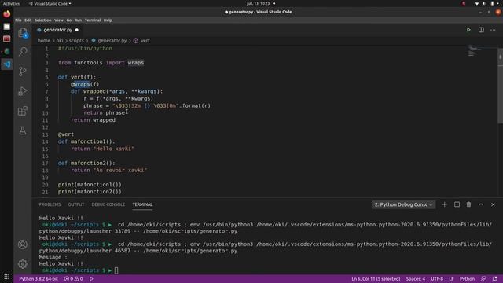The width and height of the screenshot is (503, 283).
Task: Create a new terminal with plus icon
Action: [444, 204]
